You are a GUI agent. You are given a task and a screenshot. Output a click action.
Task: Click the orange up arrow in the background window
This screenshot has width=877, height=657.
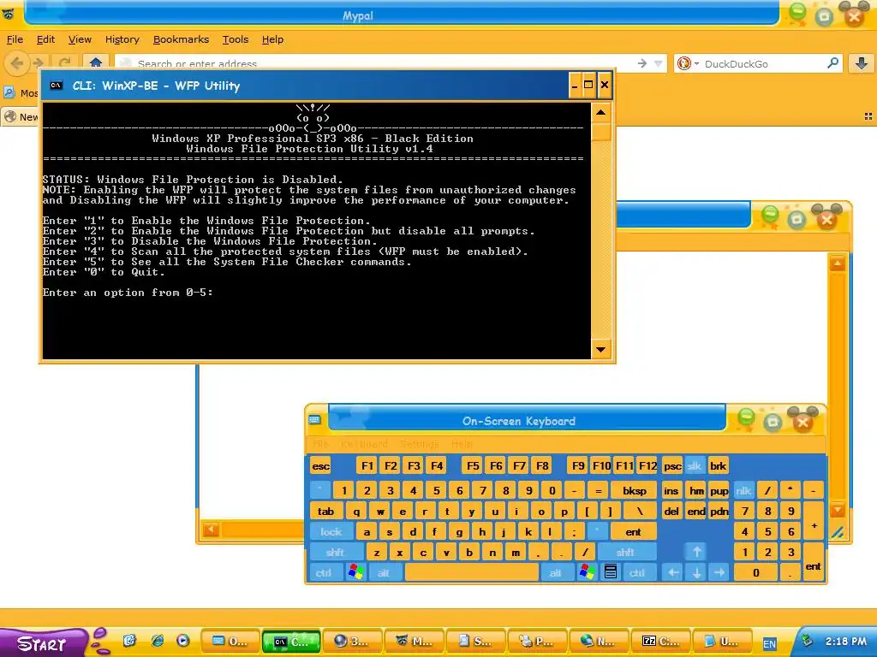(x=838, y=263)
